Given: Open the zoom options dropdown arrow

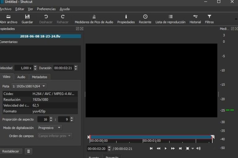Looking at the screenshot, I should click(x=193, y=149).
